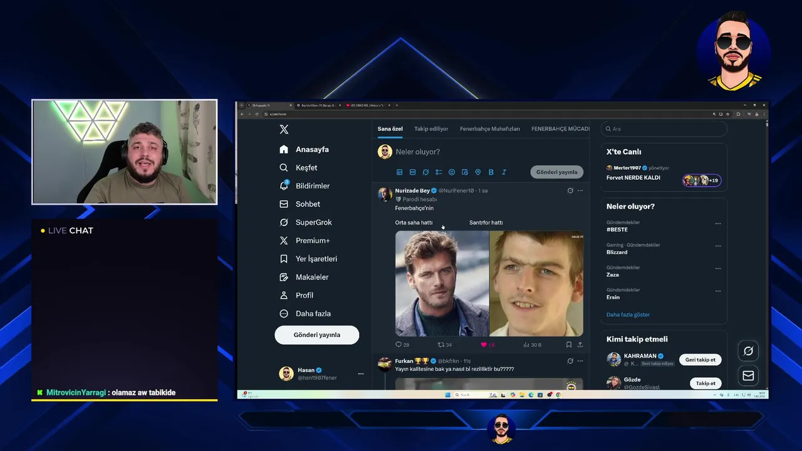Click the Grok icon on Nurizade Bey's post
Image resolution: width=802 pixels, height=451 pixels.
(x=570, y=190)
